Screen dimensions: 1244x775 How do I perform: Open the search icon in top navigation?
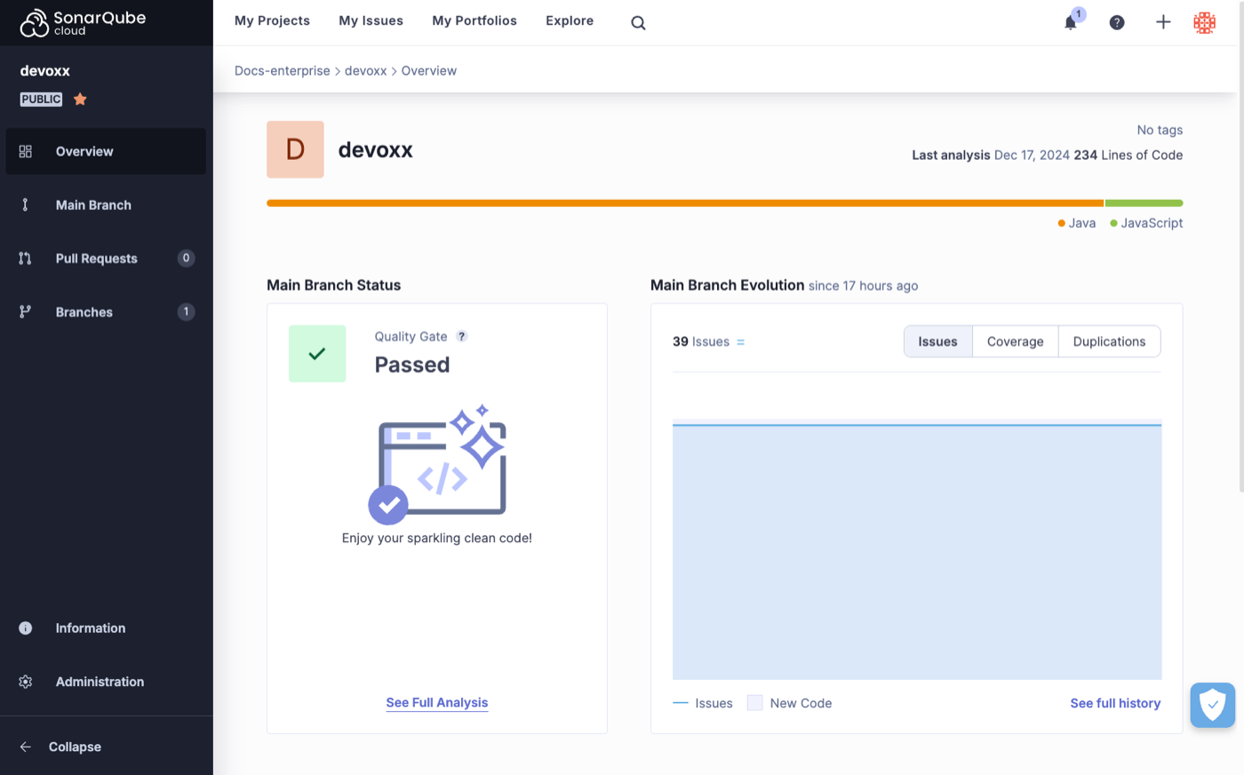(638, 22)
